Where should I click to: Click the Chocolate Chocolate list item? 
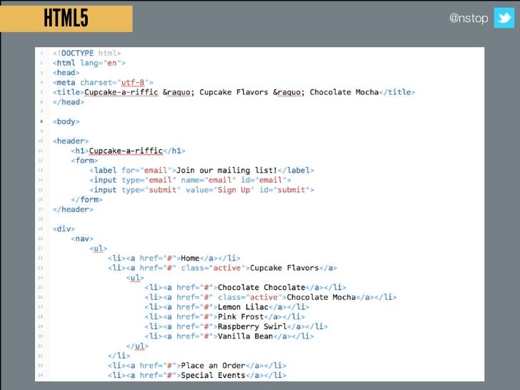(x=246, y=288)
